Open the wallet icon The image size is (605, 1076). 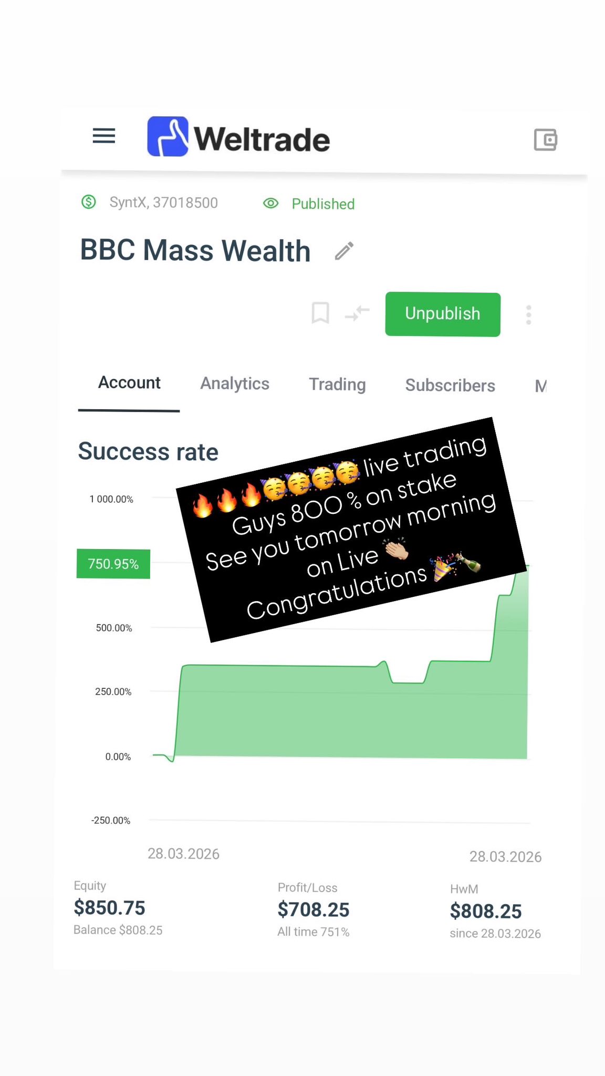545,140
